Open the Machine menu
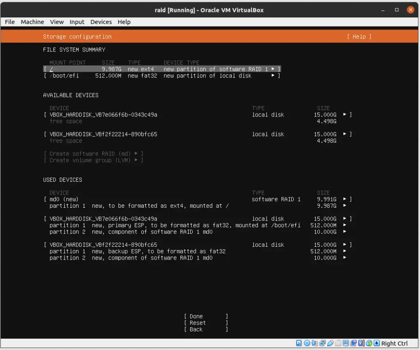 click(32, 22)
